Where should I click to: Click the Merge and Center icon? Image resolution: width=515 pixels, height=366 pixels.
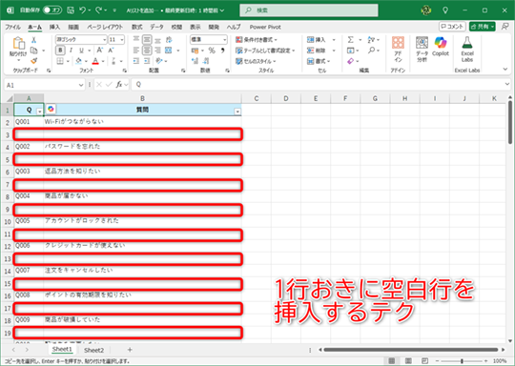[x=169, y=51]
